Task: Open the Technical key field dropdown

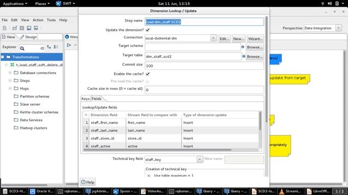Action: (200, 159)
